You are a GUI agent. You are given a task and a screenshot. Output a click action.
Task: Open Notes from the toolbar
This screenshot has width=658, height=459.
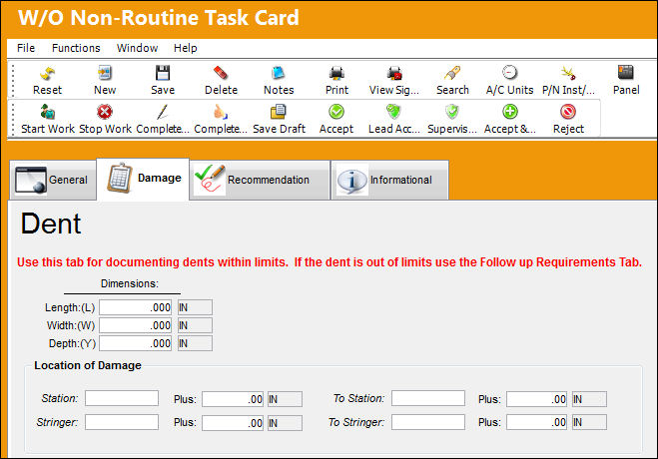point(279,80)
